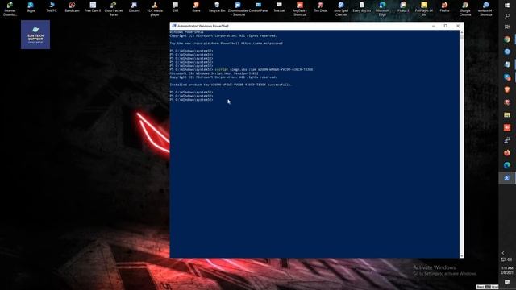This screenshot has width=516, height=290.
Task: Open the Discord desktop icon
Action: pyautogui.click(x=135, y=7)
